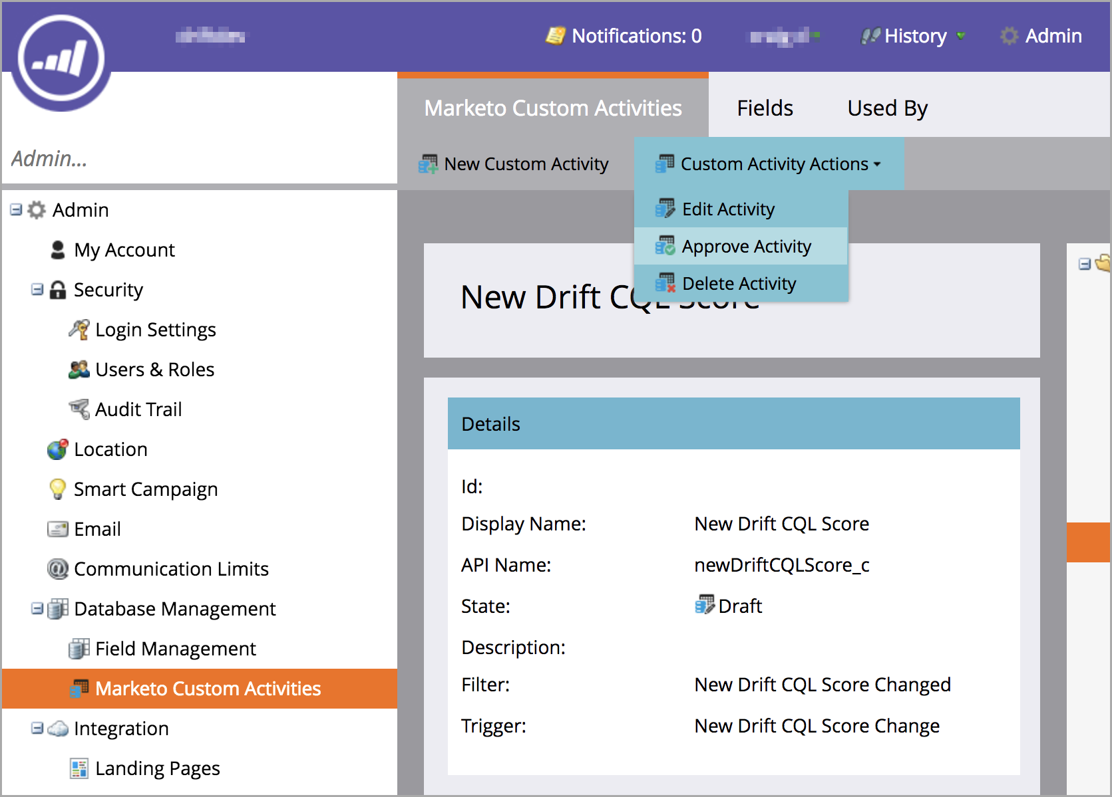Click API Name value newDriftCQLScore_c
The height and width of the screenshot is (797, 1112).
click(782, 565)
